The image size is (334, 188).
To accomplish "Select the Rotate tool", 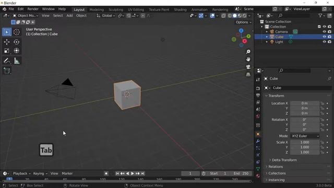I will (17, 42).
